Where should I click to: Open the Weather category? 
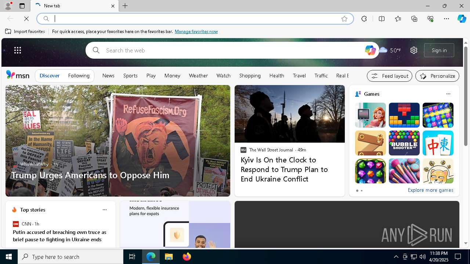[x=198, y=76]
